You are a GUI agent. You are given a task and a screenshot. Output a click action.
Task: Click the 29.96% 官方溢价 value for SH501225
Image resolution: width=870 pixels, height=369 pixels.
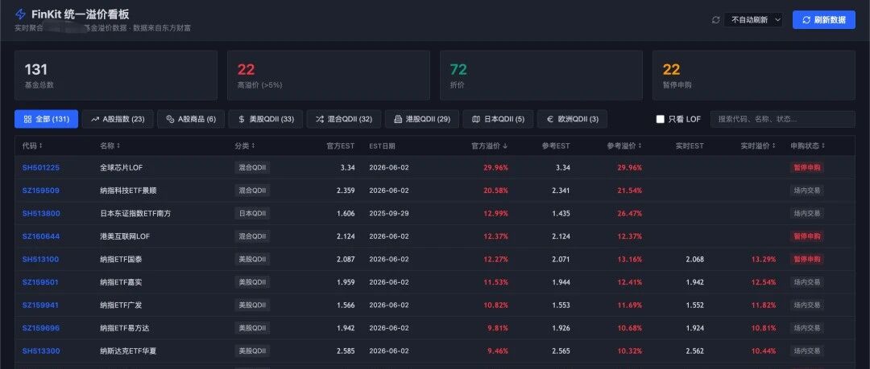[x=495, y=167]
